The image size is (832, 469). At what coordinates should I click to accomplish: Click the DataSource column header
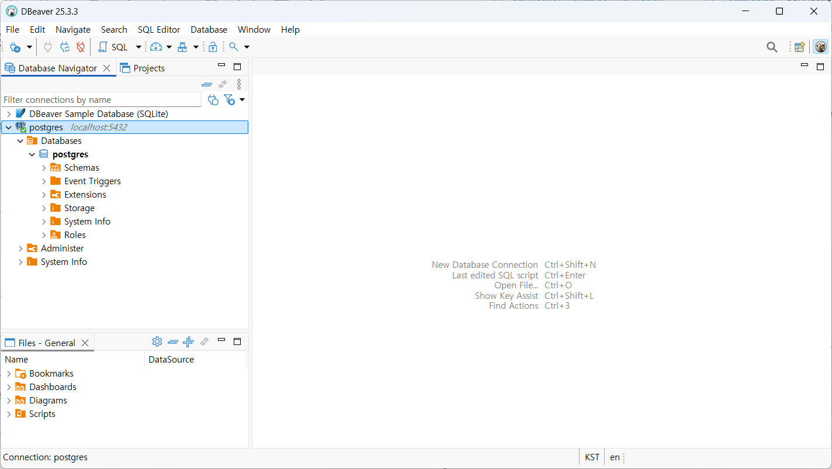(196, 360)
